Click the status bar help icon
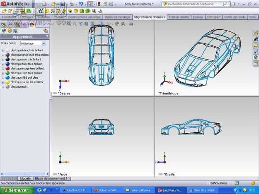Viewport: 259px width, 194px height. (x=237, y=183)
